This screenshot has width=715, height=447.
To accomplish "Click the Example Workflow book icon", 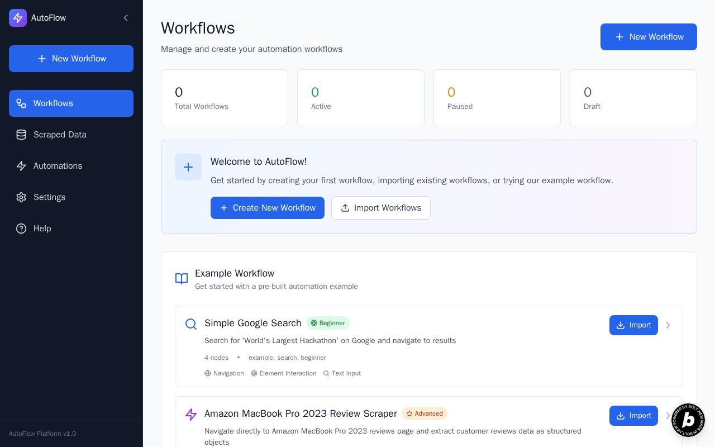I will pos(182,279).
